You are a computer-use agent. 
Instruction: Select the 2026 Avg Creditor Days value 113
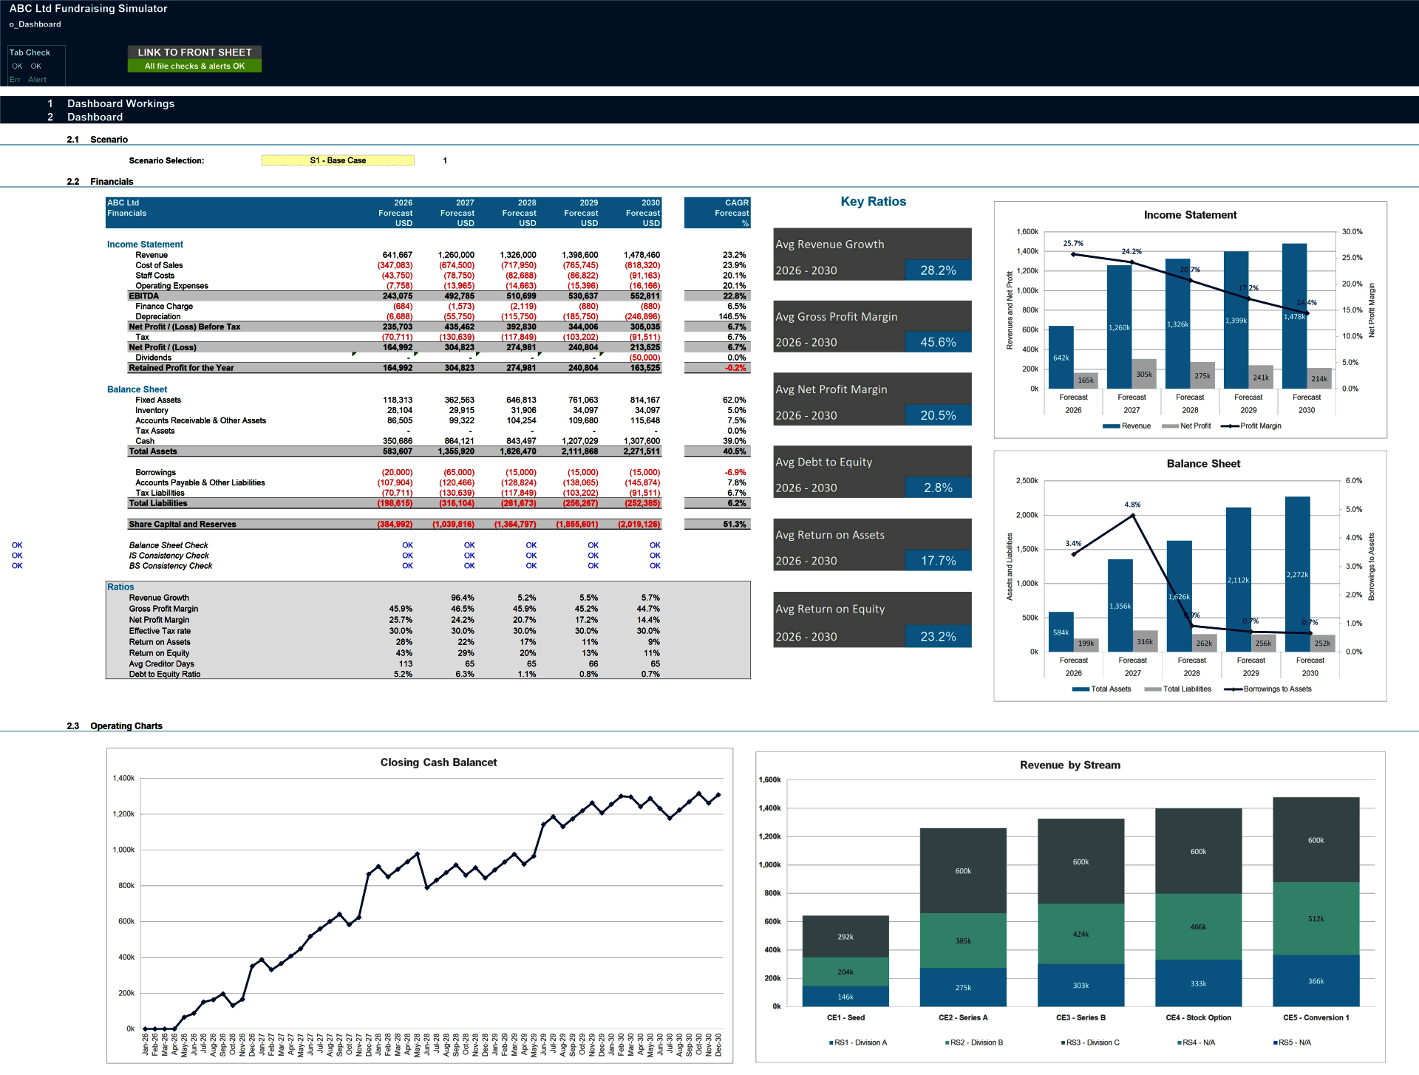(x=406, y=663)
